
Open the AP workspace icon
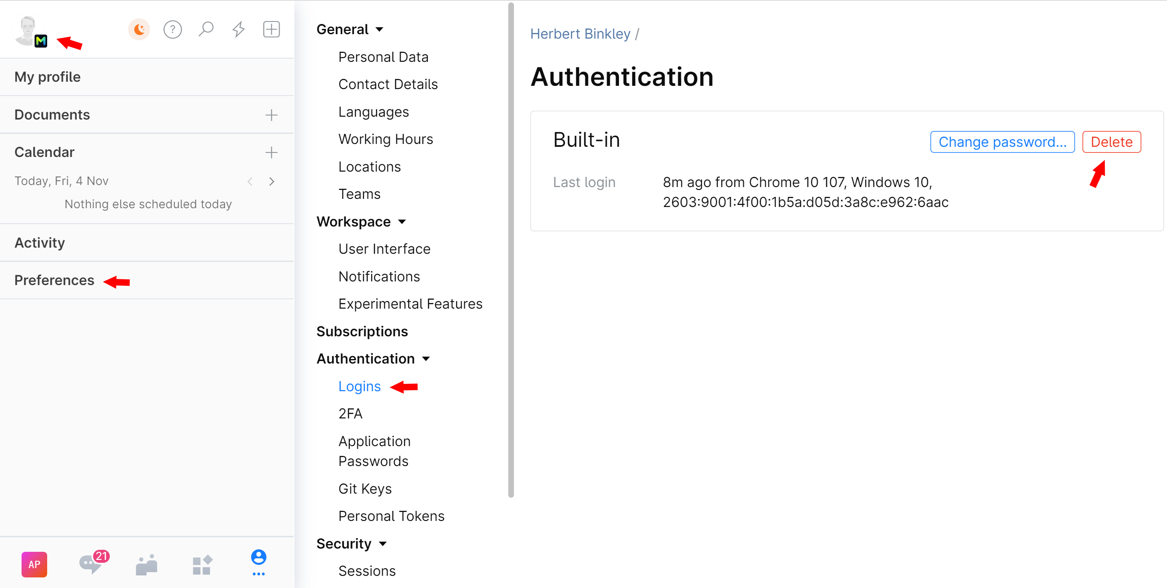pyautogui.click(x=34, y=564)
